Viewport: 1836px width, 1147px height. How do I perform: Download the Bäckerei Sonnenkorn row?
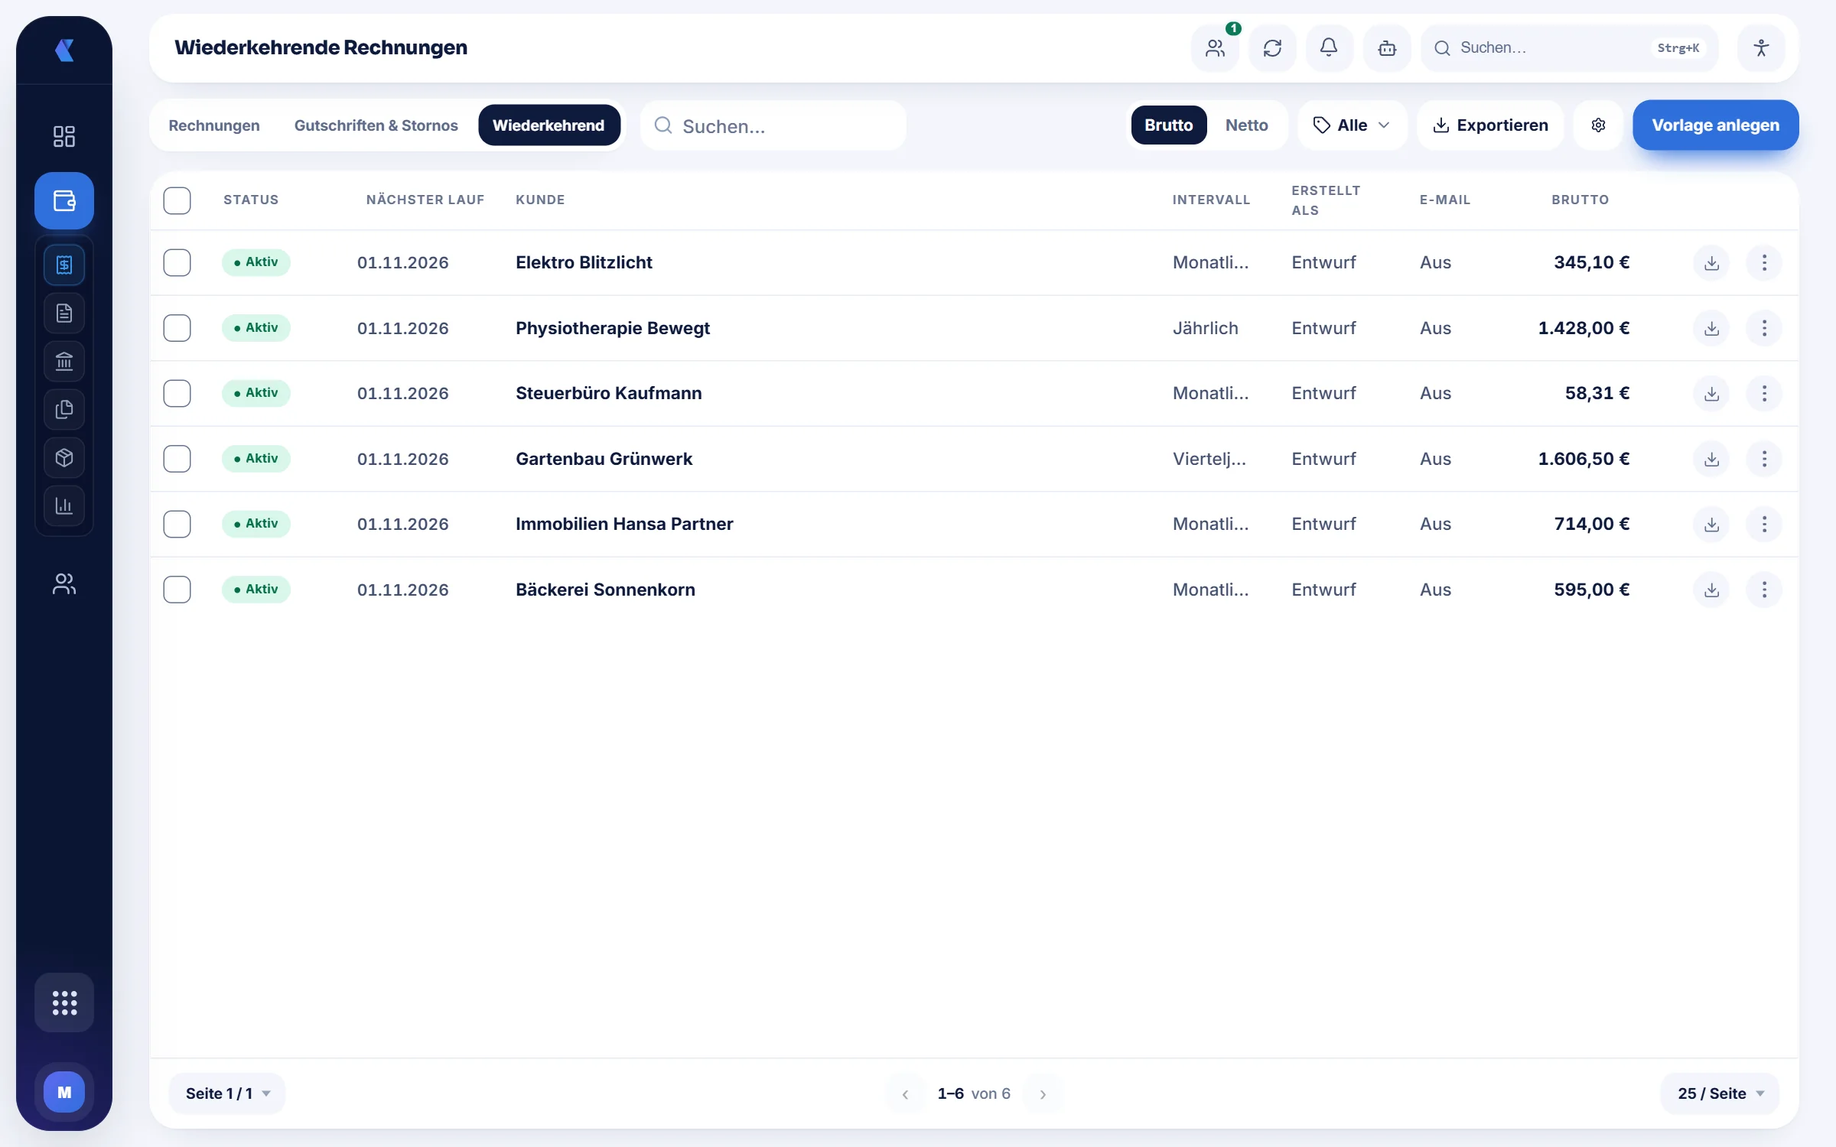coord(1712,590)
